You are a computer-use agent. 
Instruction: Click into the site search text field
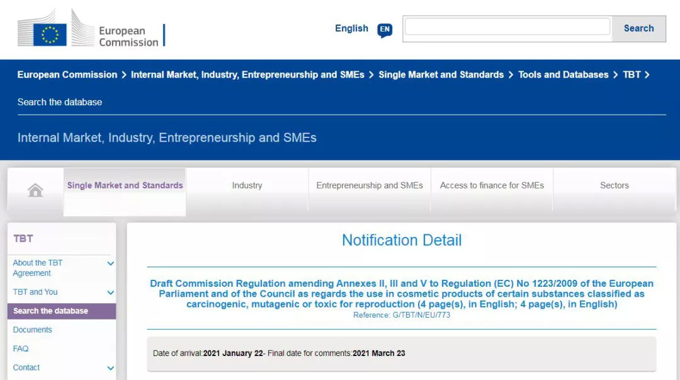[507, 27]
